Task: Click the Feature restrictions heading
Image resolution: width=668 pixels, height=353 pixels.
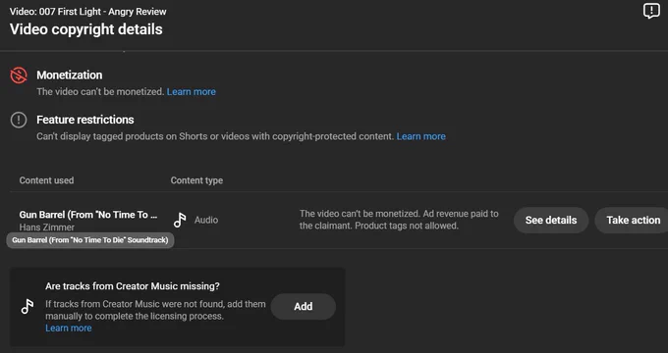Action: [85, 120]
